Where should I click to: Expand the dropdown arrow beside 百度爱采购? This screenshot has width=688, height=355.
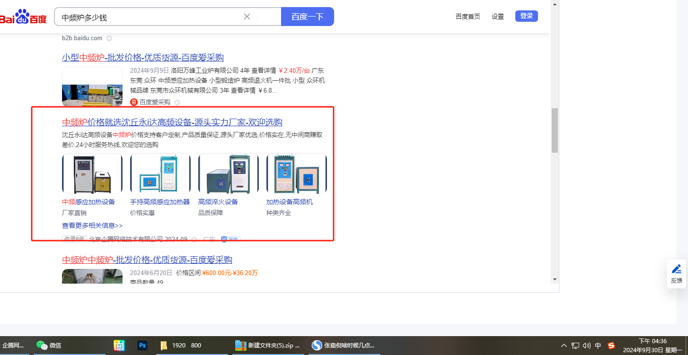pos(177,103)
